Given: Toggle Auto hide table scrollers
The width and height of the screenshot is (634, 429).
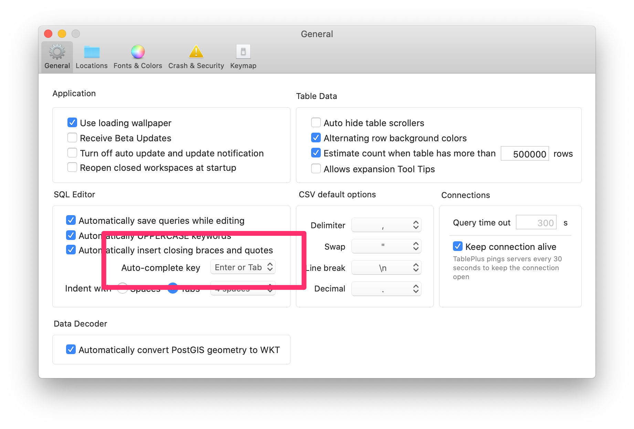Looking at the screenshot, I should [x=316, y=122].
